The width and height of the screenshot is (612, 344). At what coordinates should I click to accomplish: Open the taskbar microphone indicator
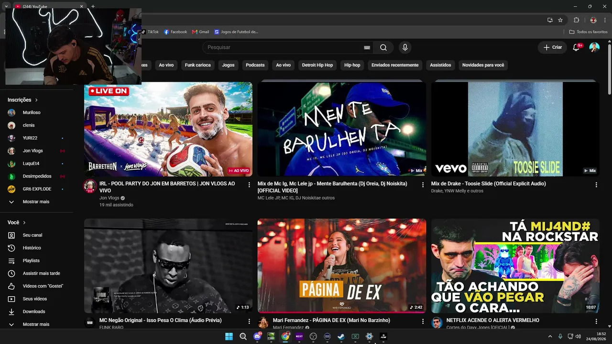coord(560,336)
